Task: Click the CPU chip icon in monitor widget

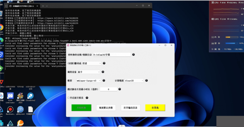Action: click(213, 2)
